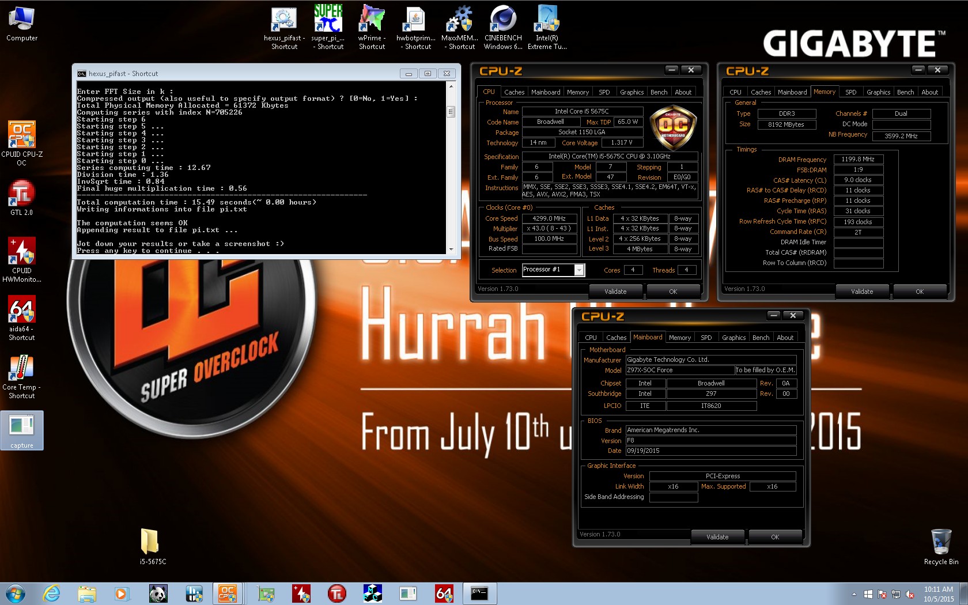
Task: Click the panda taskbar icon
Action: pos(157,593)
